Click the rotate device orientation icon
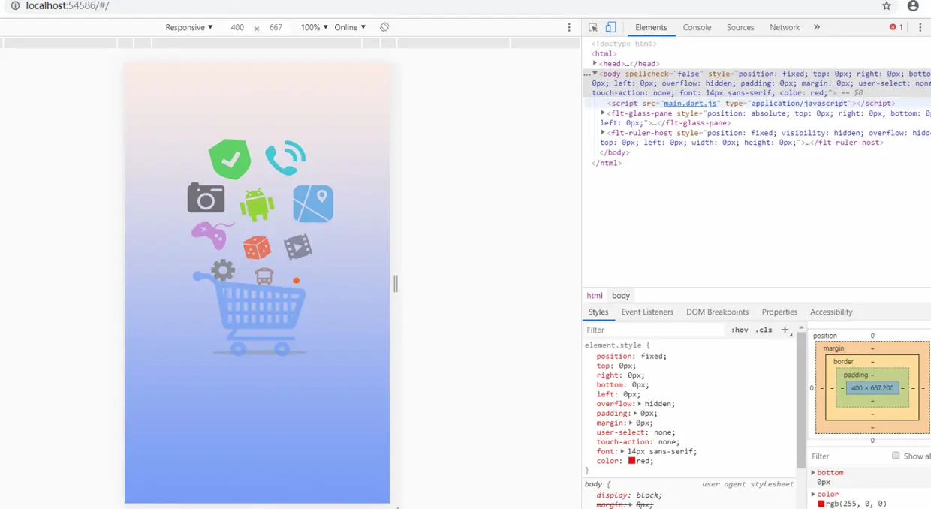This screenshot has width=931, height=509. [x=384, y=27]
